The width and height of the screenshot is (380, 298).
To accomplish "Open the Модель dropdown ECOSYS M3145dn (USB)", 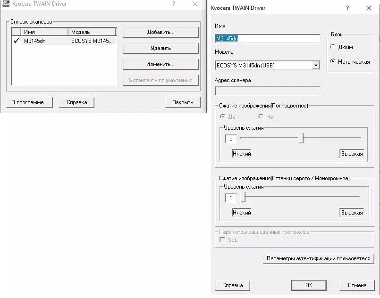I will [x=268, y=66].
